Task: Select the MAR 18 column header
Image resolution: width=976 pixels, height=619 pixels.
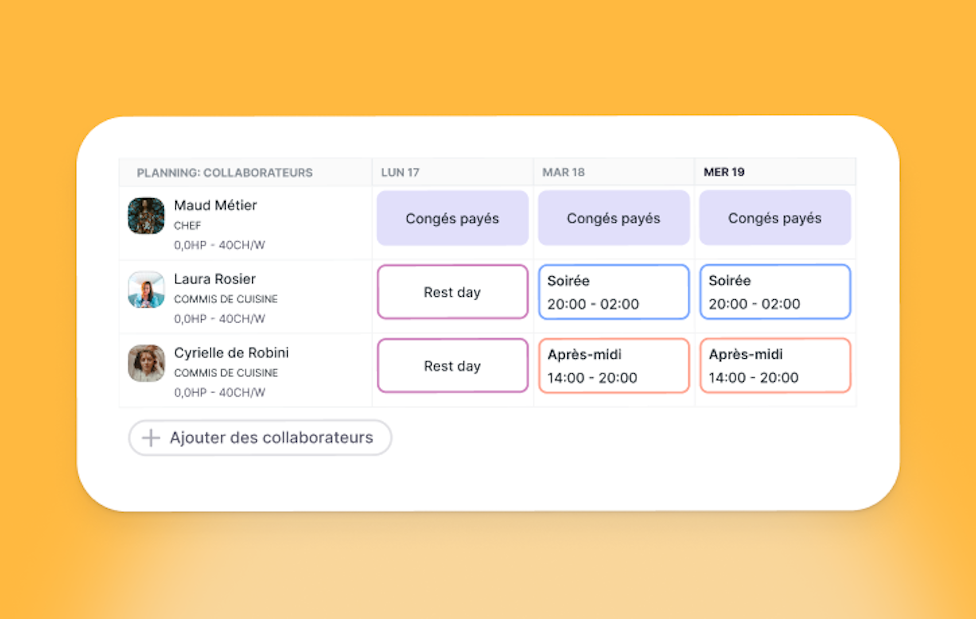Action: pyautogui.click(x=563, y=172)
